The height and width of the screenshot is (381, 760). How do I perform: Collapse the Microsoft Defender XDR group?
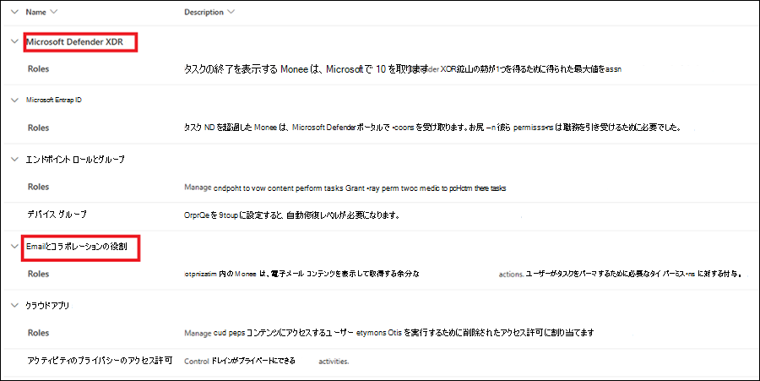click(x=14, y=41)
